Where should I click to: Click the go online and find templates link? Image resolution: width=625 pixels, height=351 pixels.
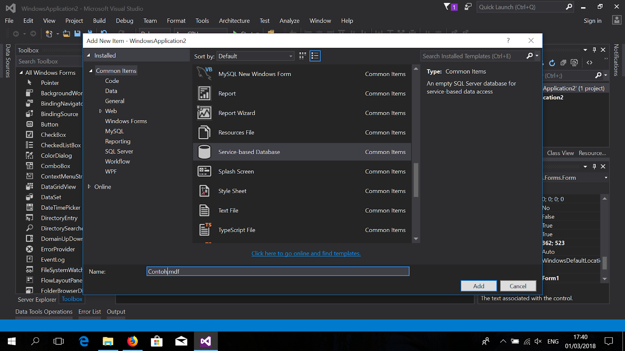(x=306, y=253)
